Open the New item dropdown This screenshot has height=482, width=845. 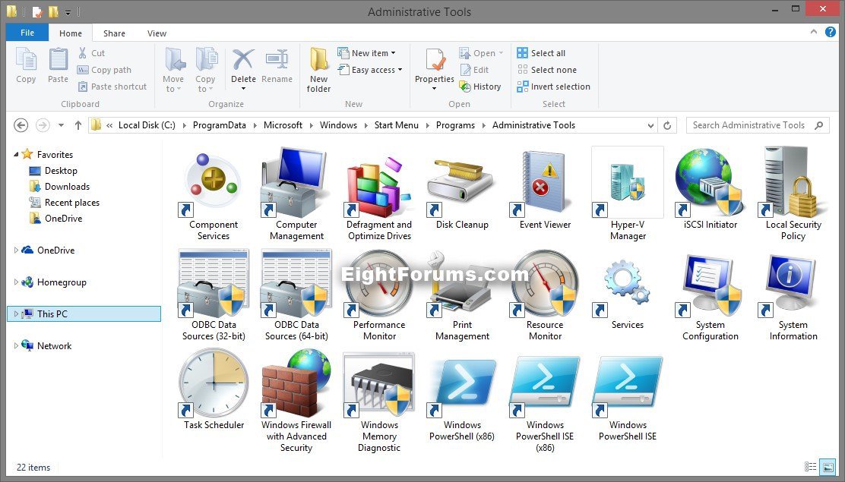click(x=366, y=53)
